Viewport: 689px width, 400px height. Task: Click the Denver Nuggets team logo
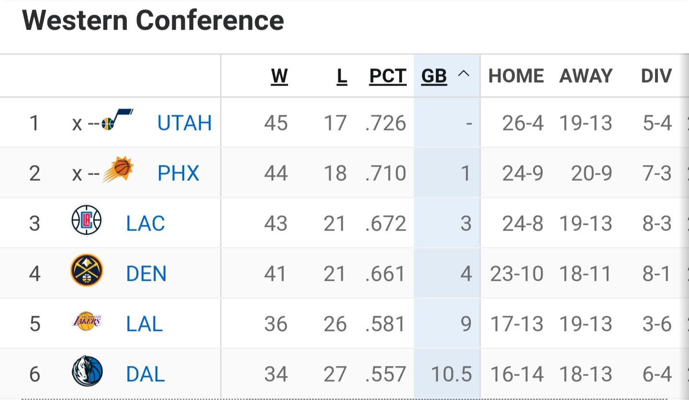87,270
